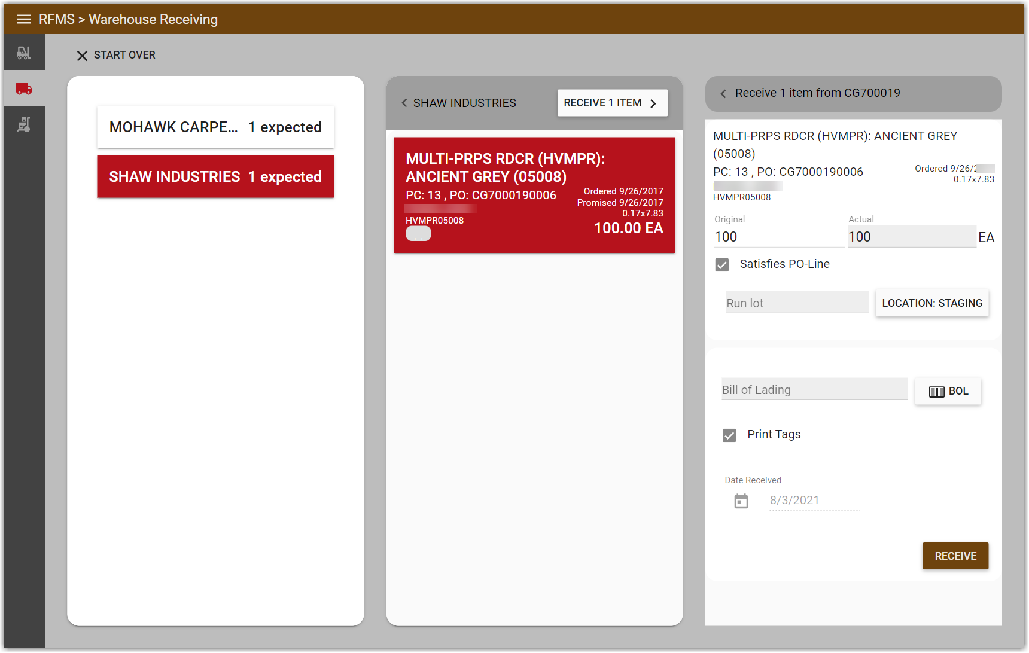1029x653 pixels.
Task: Click the small chip on the red item card
Action: click(x=418, y=234)
